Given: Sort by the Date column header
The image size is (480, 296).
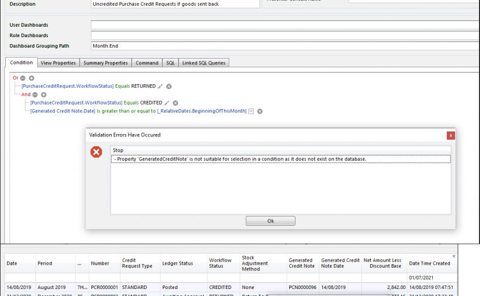Looking at the screenshot, I should coord(20,263).
